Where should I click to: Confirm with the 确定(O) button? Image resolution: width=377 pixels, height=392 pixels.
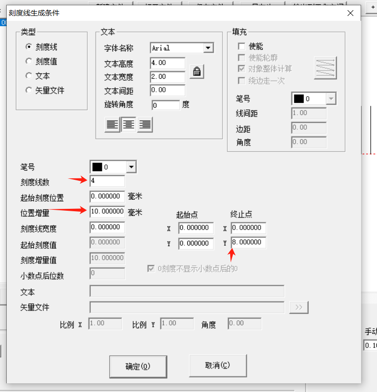138,366
